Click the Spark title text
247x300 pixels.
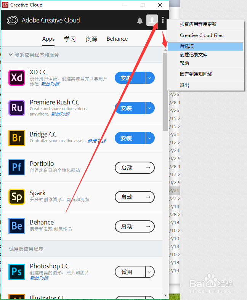point(38,193)
